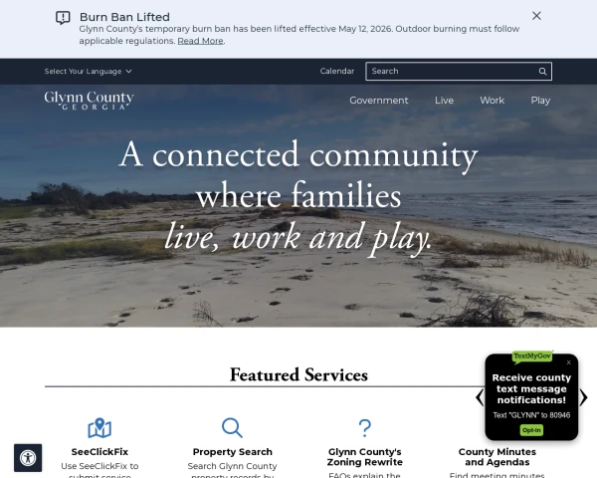Click the TextMyGov green label badge
Viewport: 597px width, 478px height.
532,357
